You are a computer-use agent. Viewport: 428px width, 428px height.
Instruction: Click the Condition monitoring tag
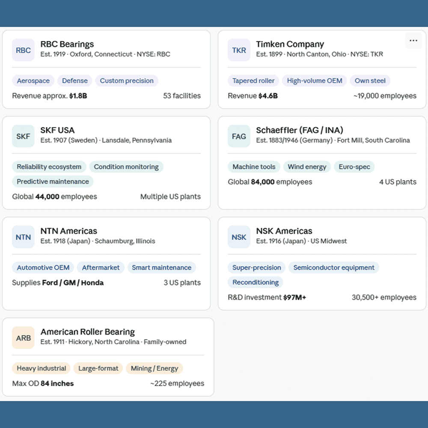click(x=126, y=167)
